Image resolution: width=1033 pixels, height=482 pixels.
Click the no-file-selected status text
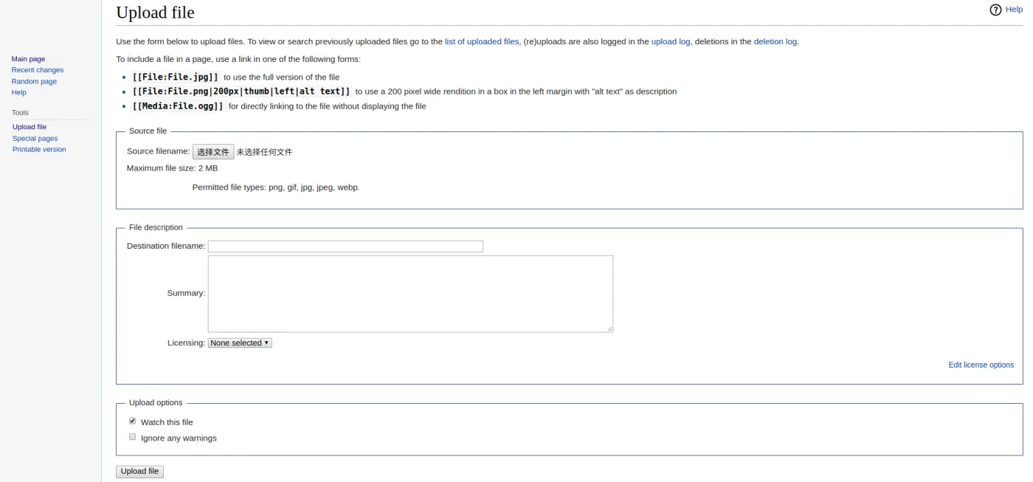[x=264, y=152]
